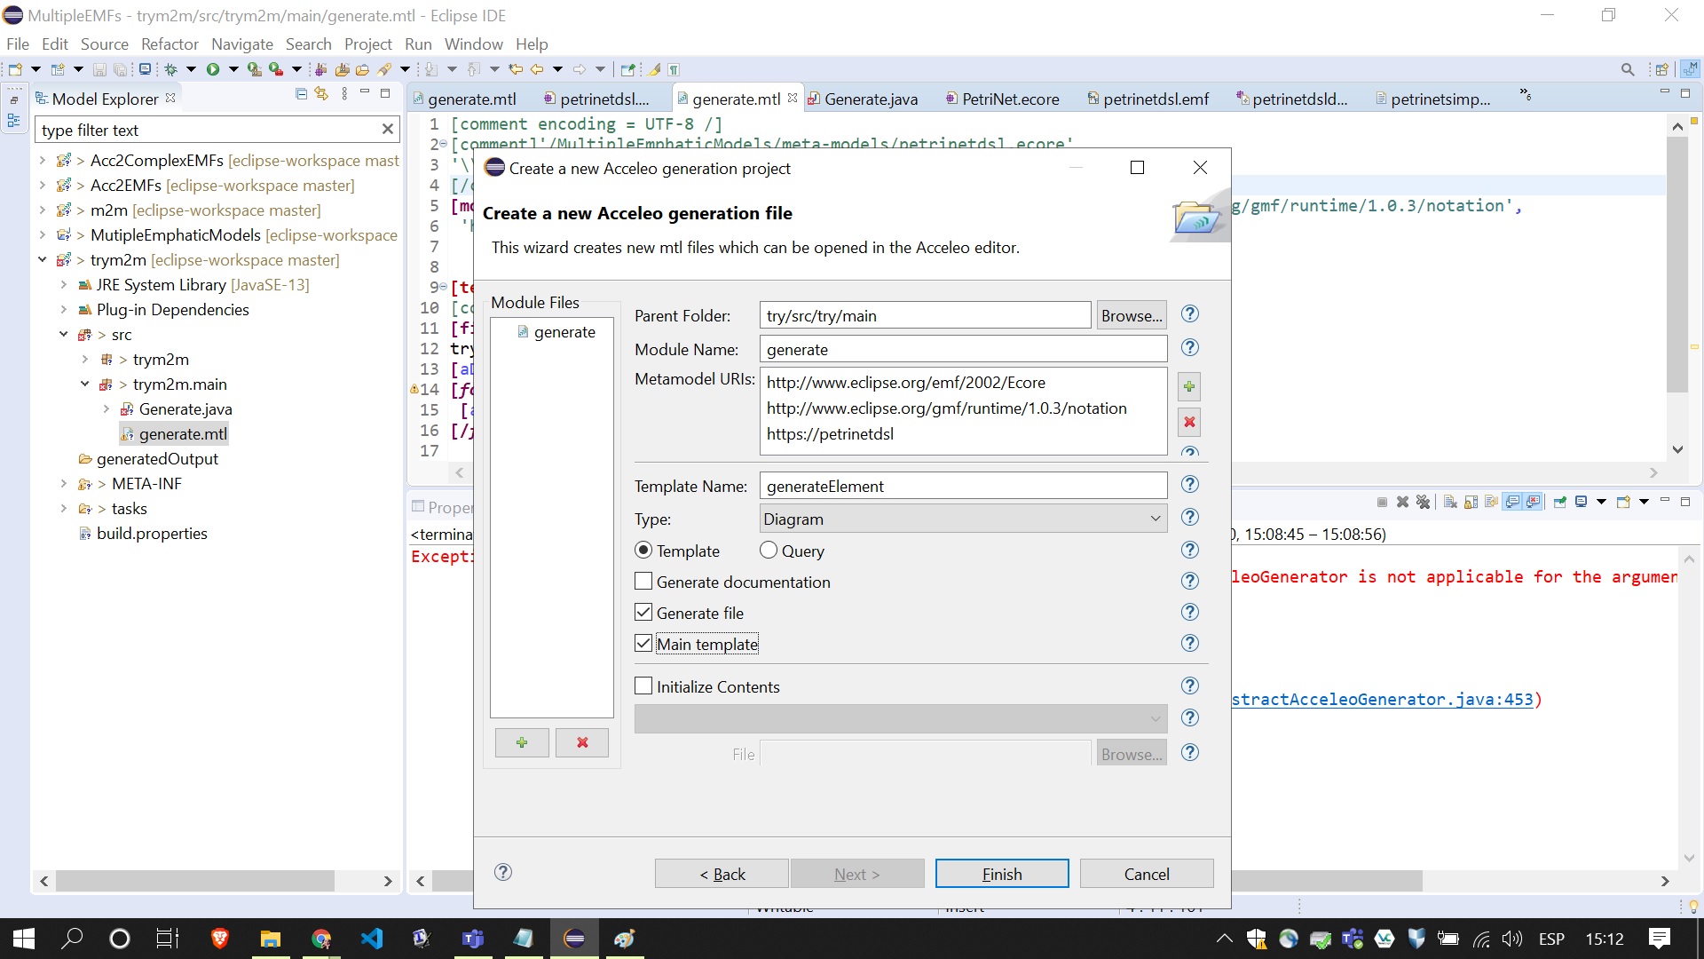Add a metamodel URI with green plus
The image size is (1704, 959).
tap(1189, 386)
